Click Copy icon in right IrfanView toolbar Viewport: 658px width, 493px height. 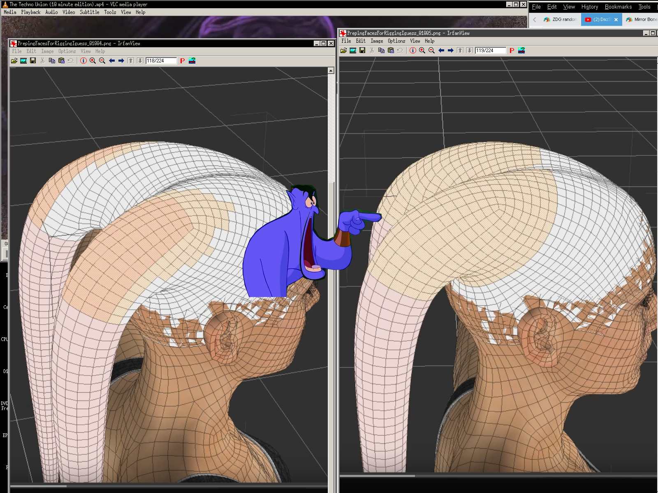click(381, 51)
